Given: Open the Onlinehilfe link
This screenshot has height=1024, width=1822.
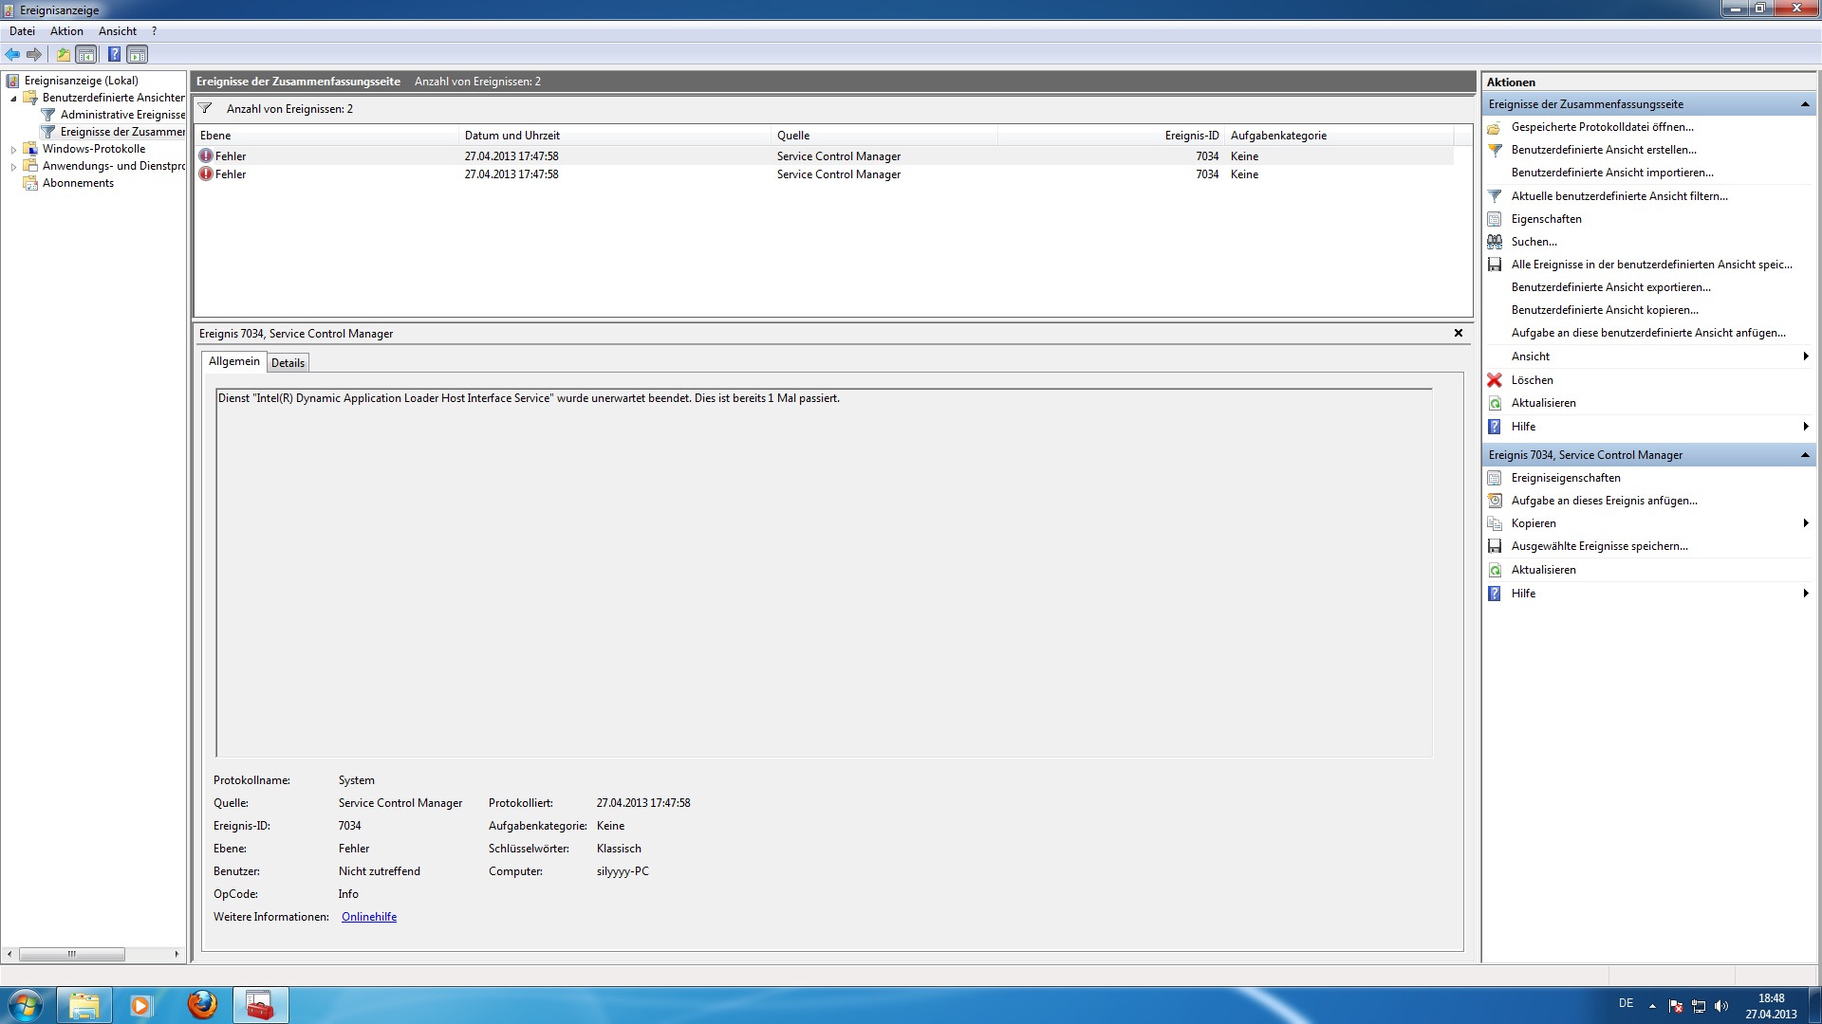Looking at the screenshot, I should click(x=369, y=917).
